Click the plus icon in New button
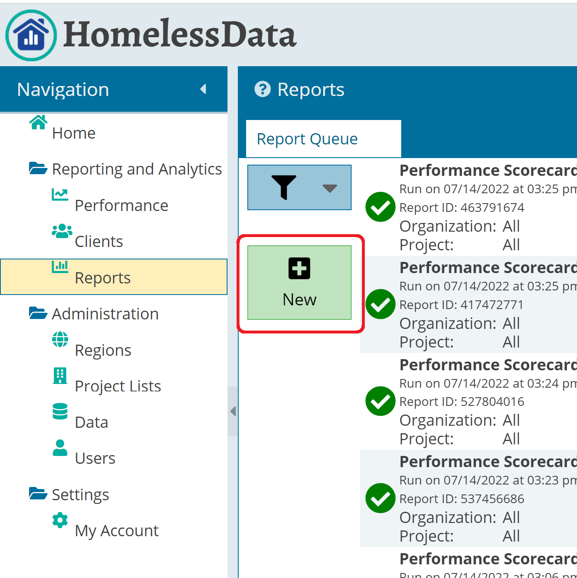Image resolution: width=577 pixels, height=578 pixels. 299,269
